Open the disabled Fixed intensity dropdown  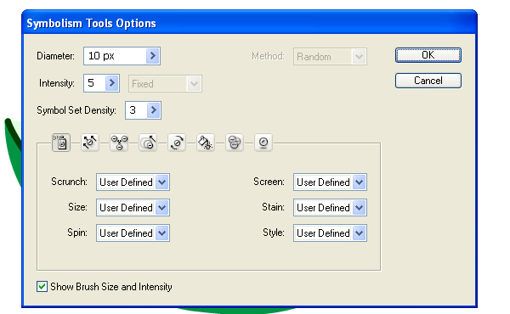tap(165, 84)
